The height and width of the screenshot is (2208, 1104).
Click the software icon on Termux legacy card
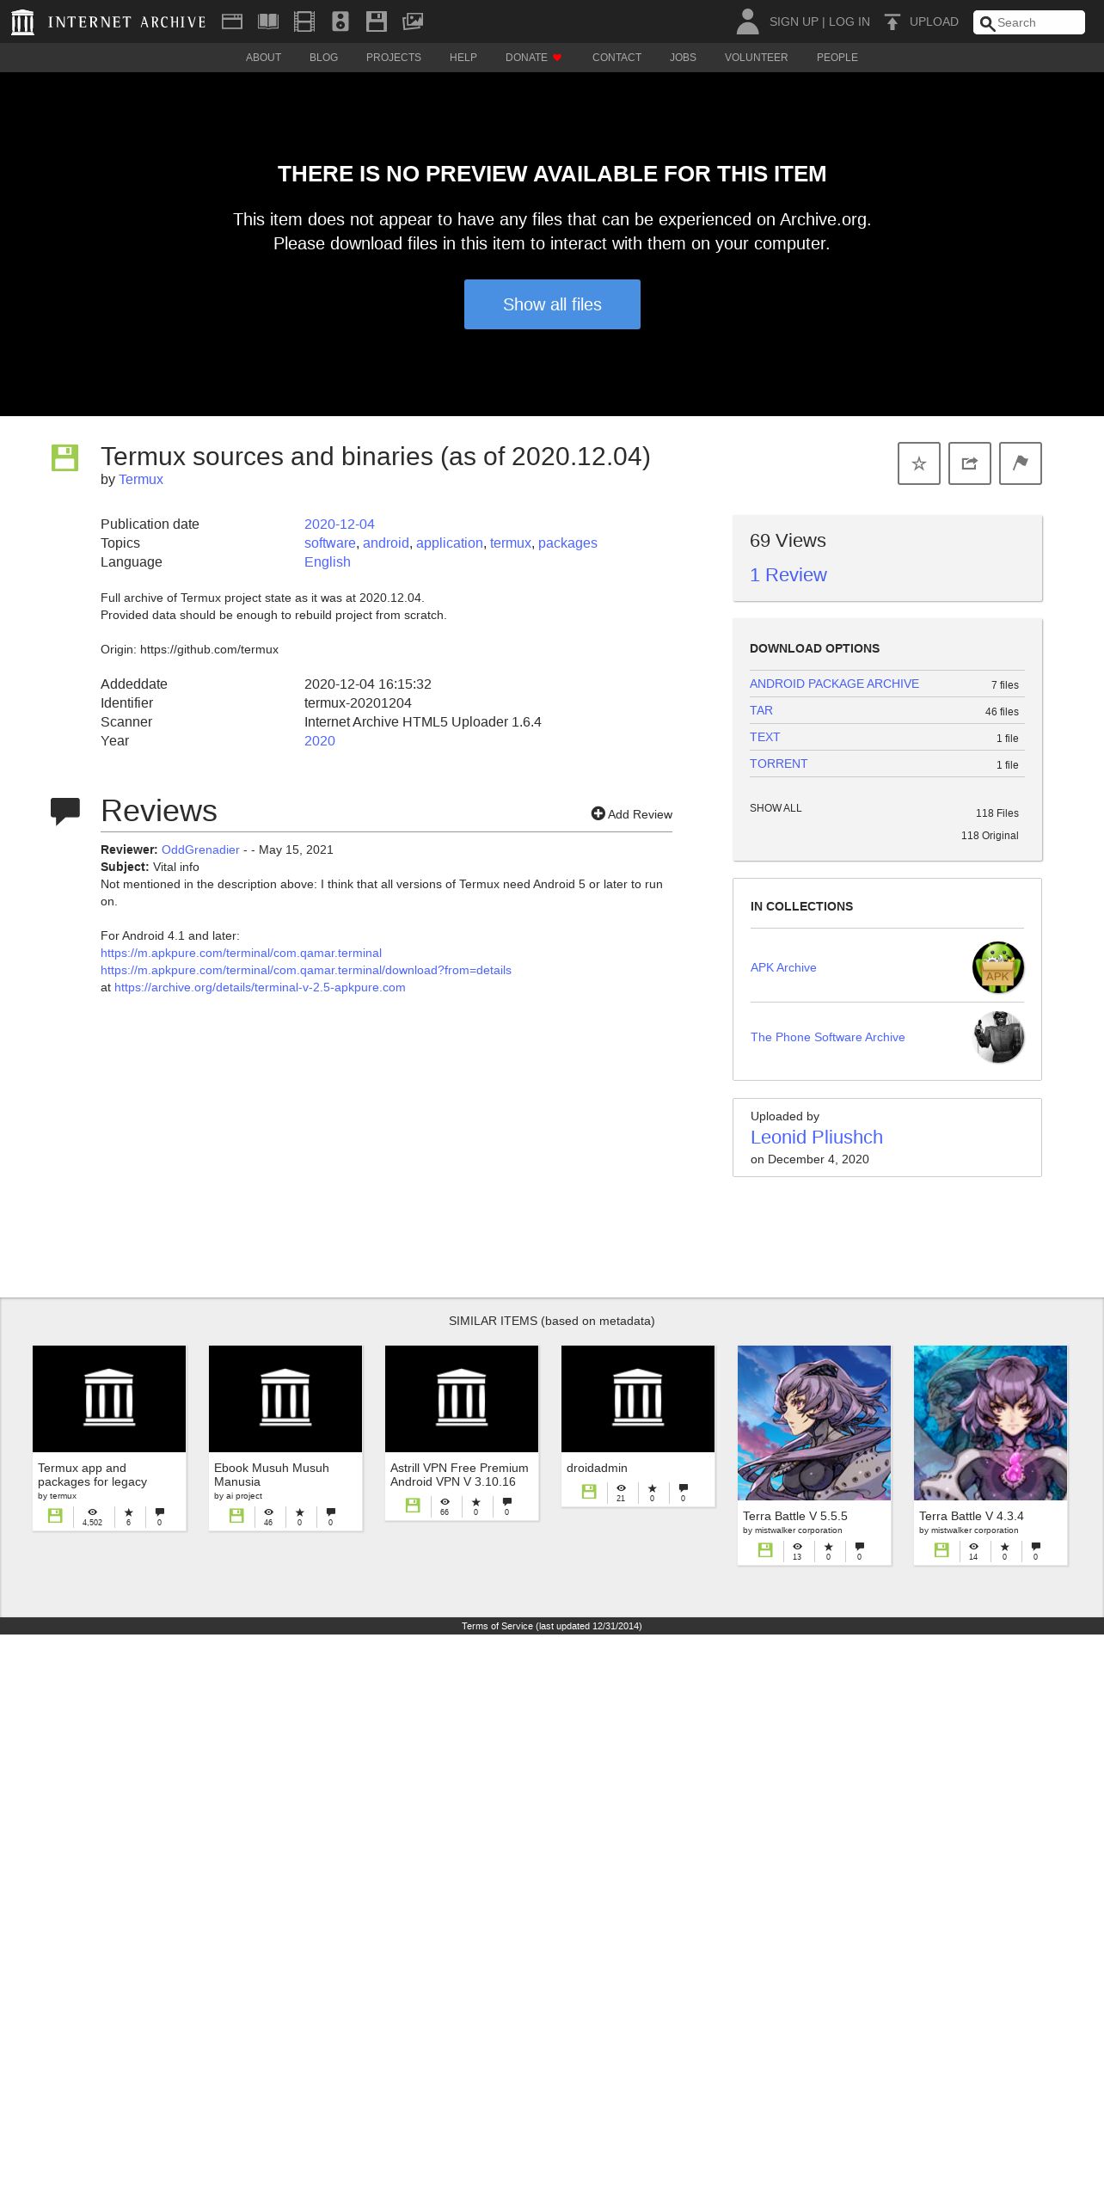click(x=55, y=1515)
